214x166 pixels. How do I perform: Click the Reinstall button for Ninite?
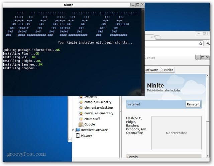coord(193,104)
